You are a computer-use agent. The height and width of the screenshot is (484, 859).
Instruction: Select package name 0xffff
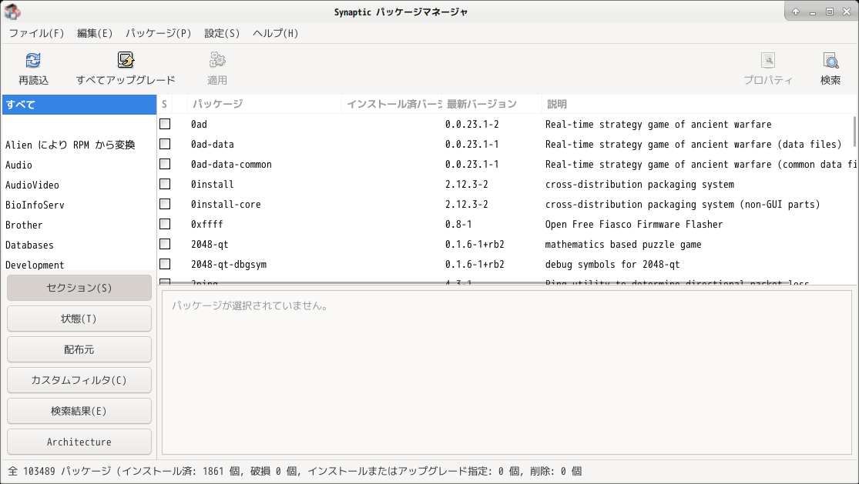[x=206, y=224]
